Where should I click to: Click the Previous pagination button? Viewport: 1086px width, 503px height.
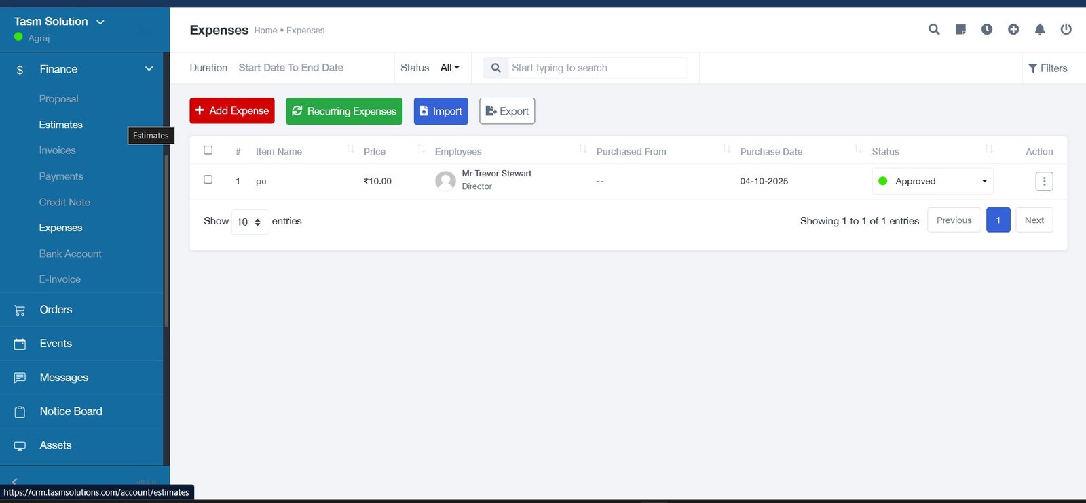click(954, 220)
